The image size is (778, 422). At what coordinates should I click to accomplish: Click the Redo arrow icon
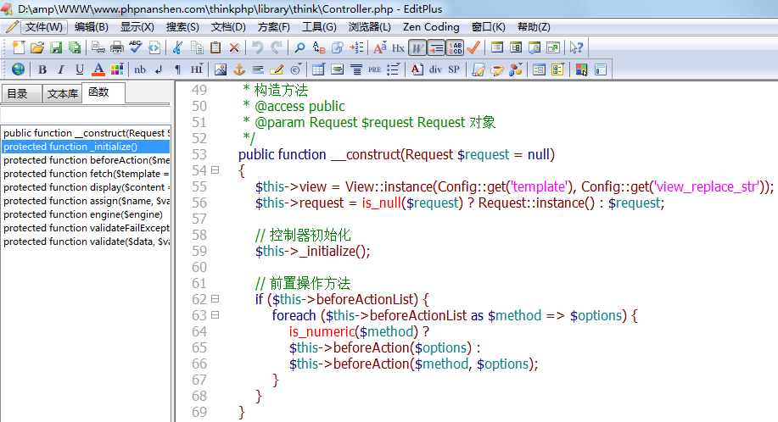click(277, 47)
